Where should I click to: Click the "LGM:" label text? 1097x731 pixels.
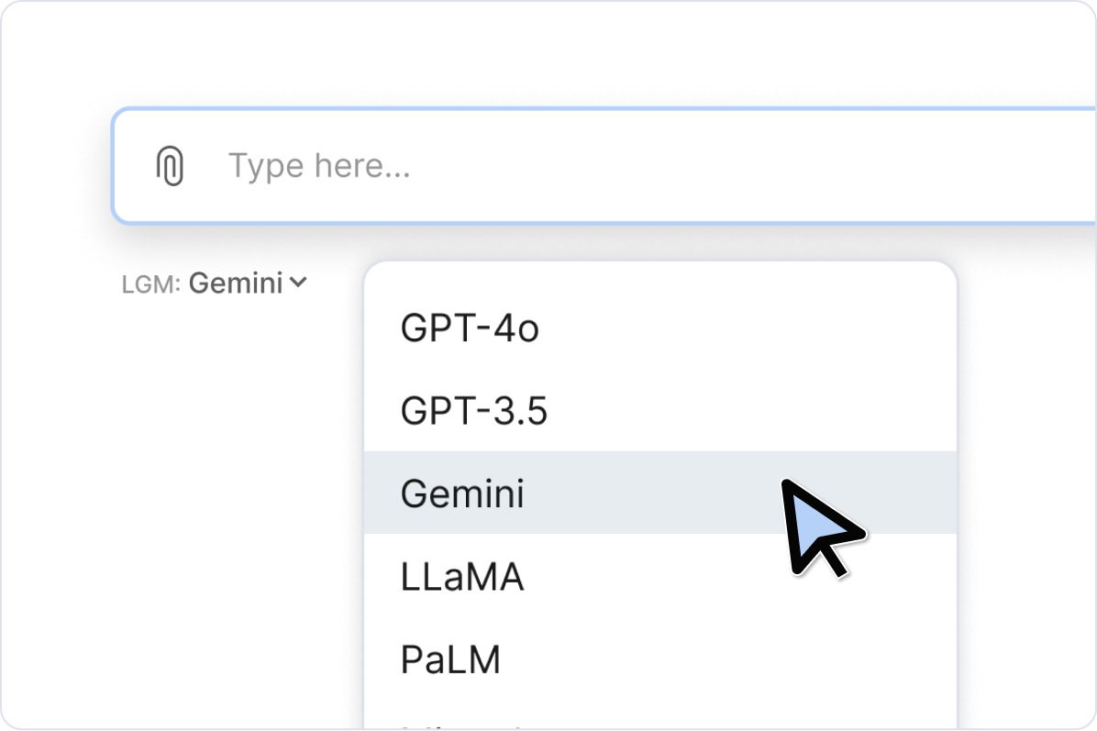[151, 285]
